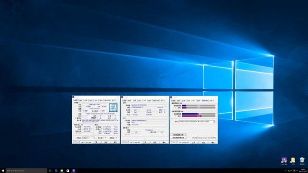Click the Intel Core i5 logo in CPU-Z

(113, 108)
